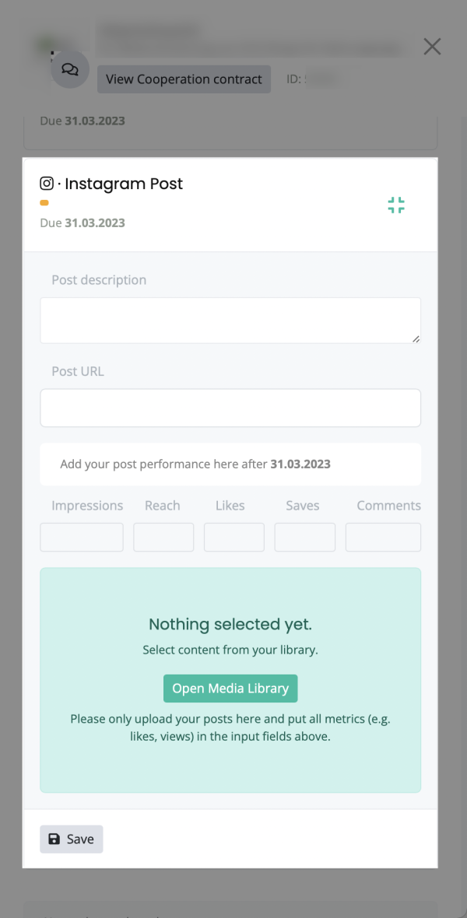Click Open Media Library button
The width and height of the screenshot is (467, 918).
tap(230, 688)
